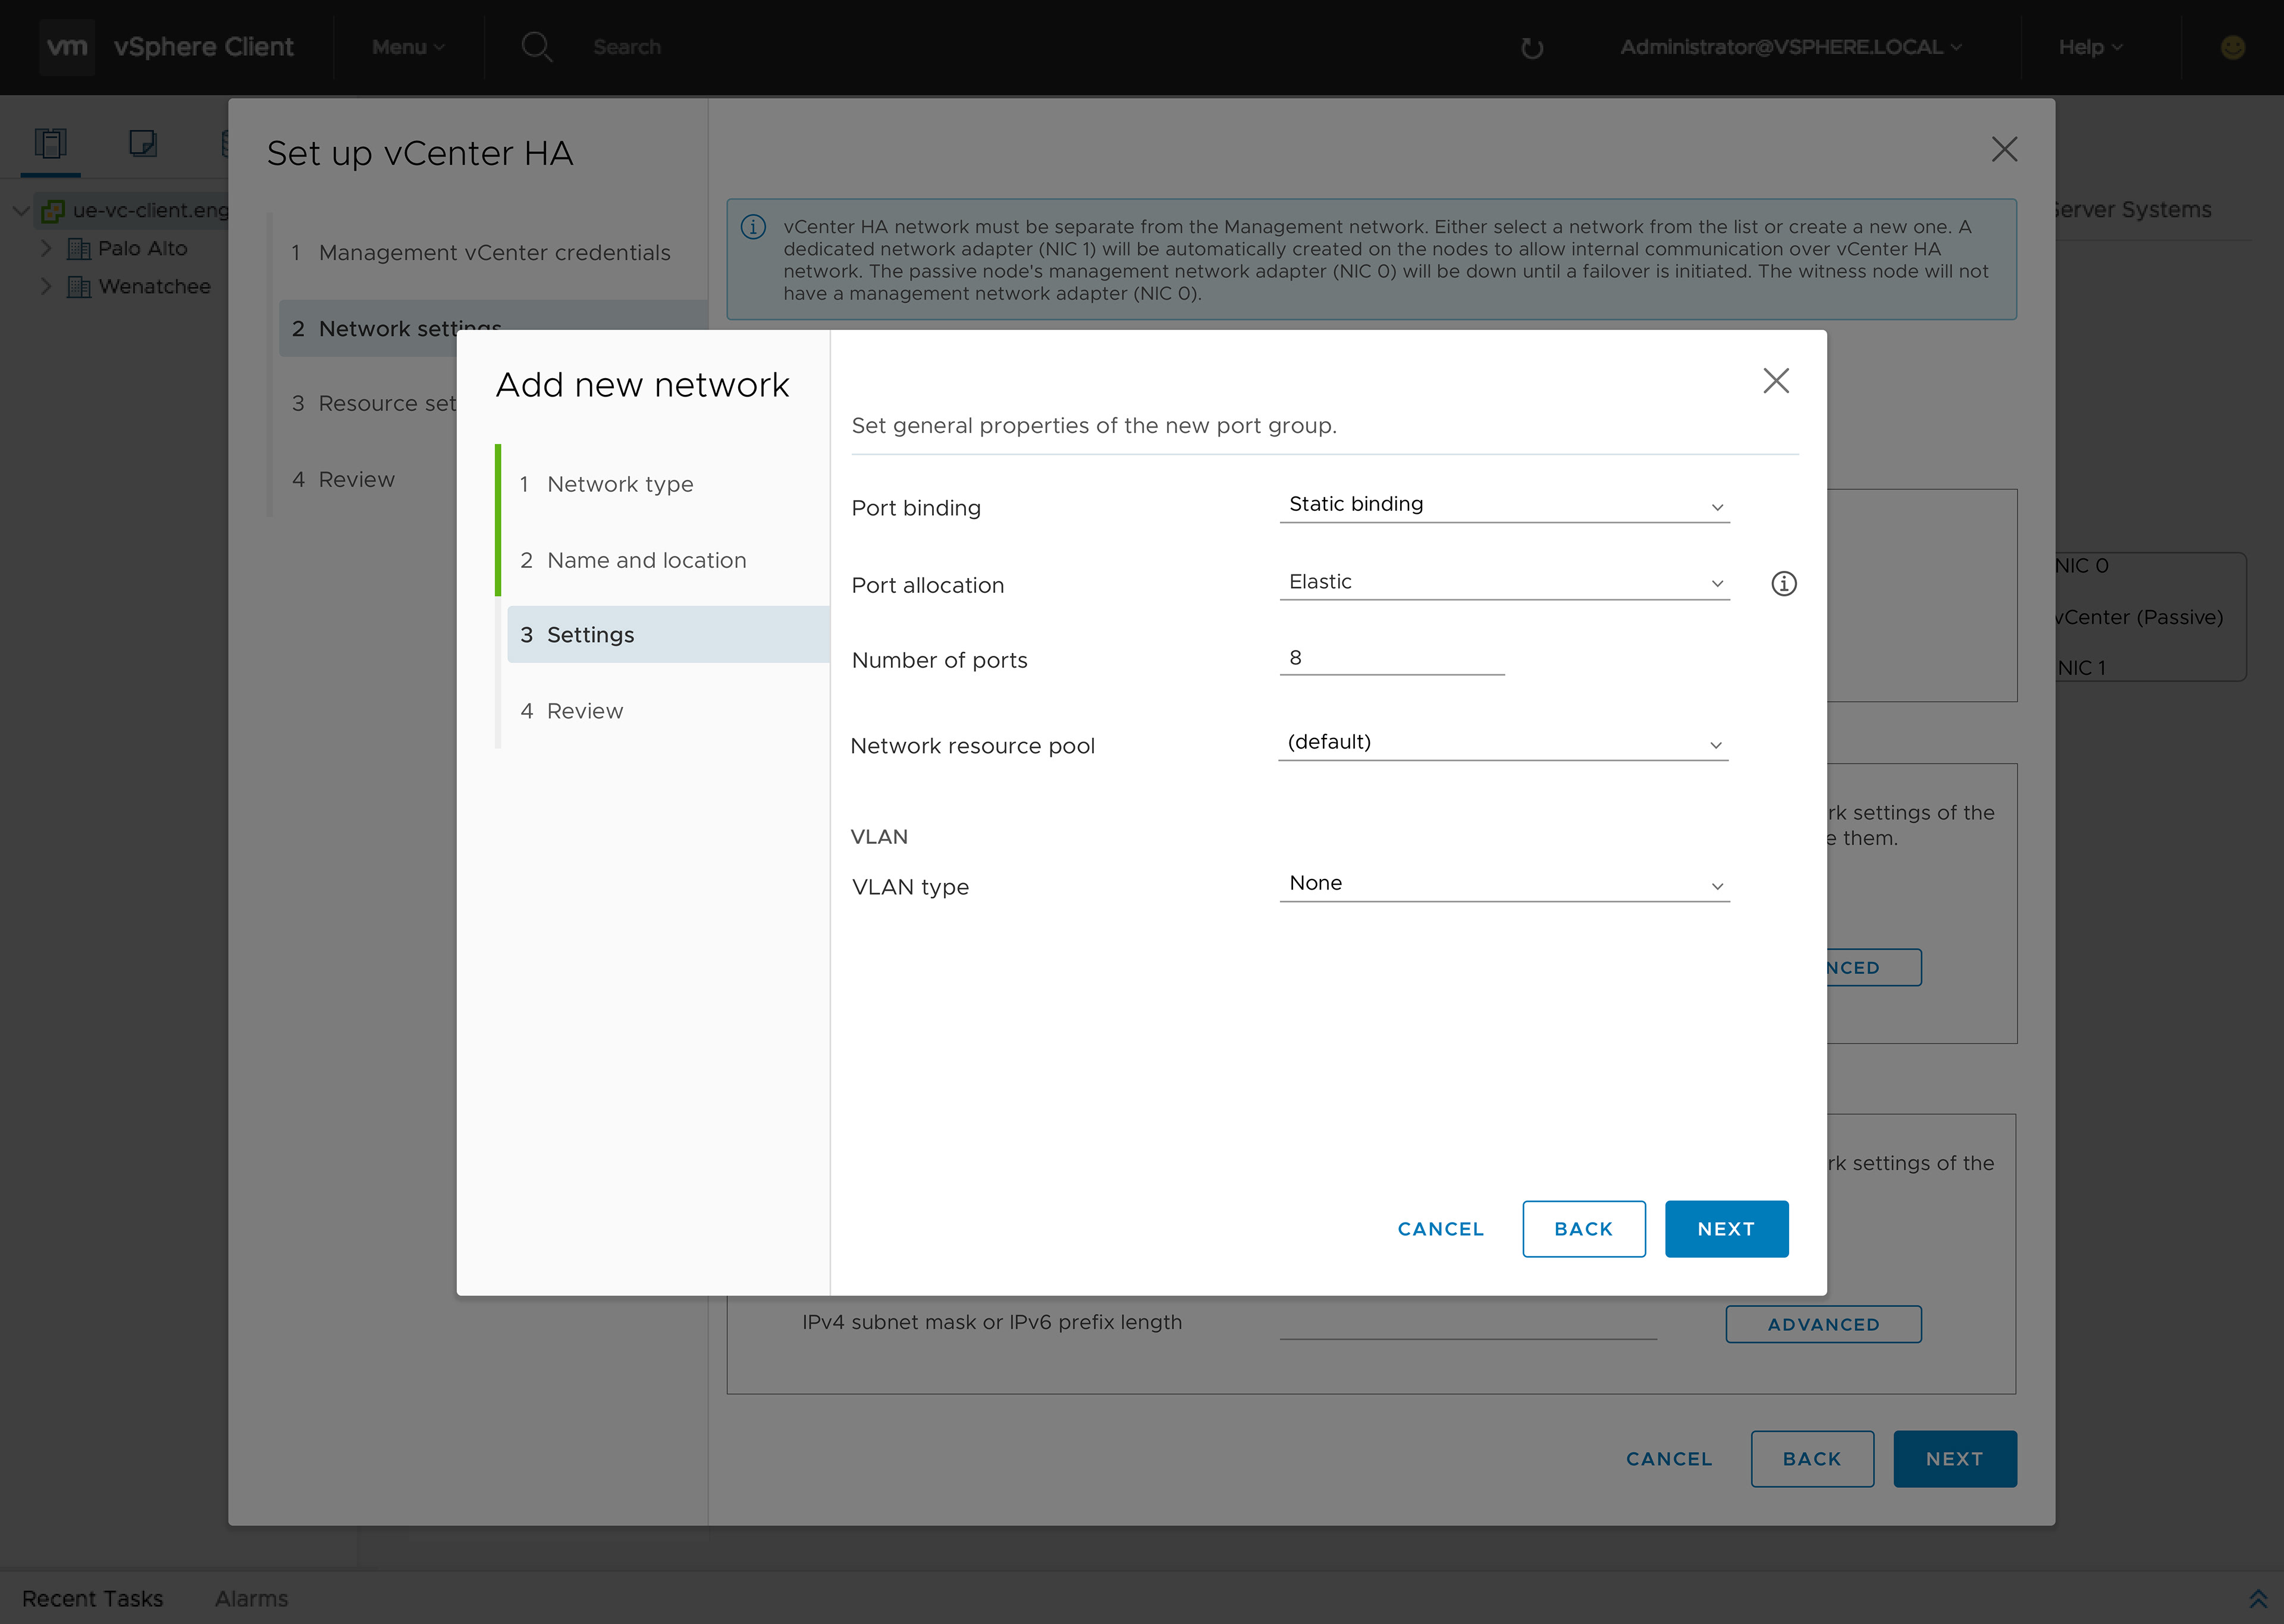Screen dimensions: 2284x1624
Task: Select the Palo Alto tree item
Action: coord(143,249)
